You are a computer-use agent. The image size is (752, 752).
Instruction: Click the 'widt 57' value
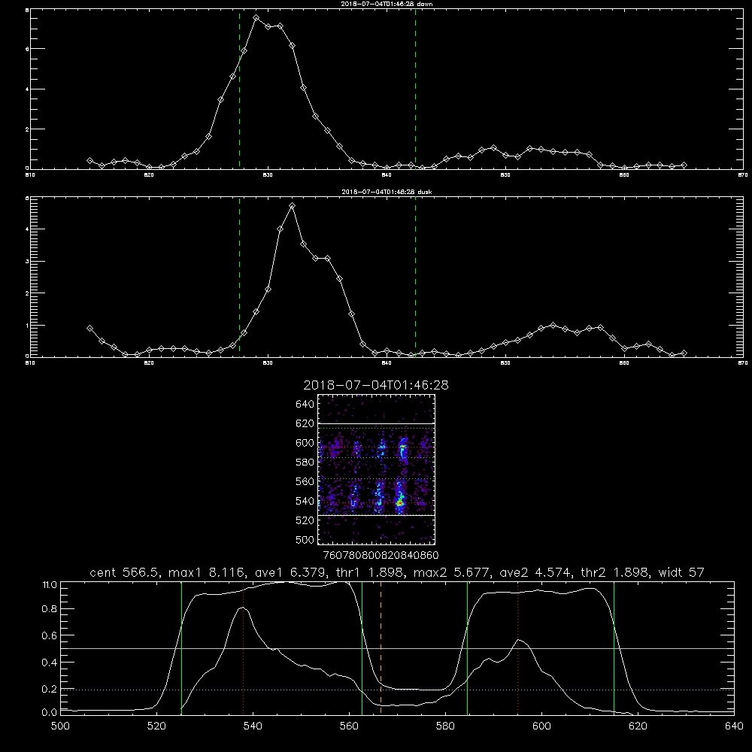(681, 572)
